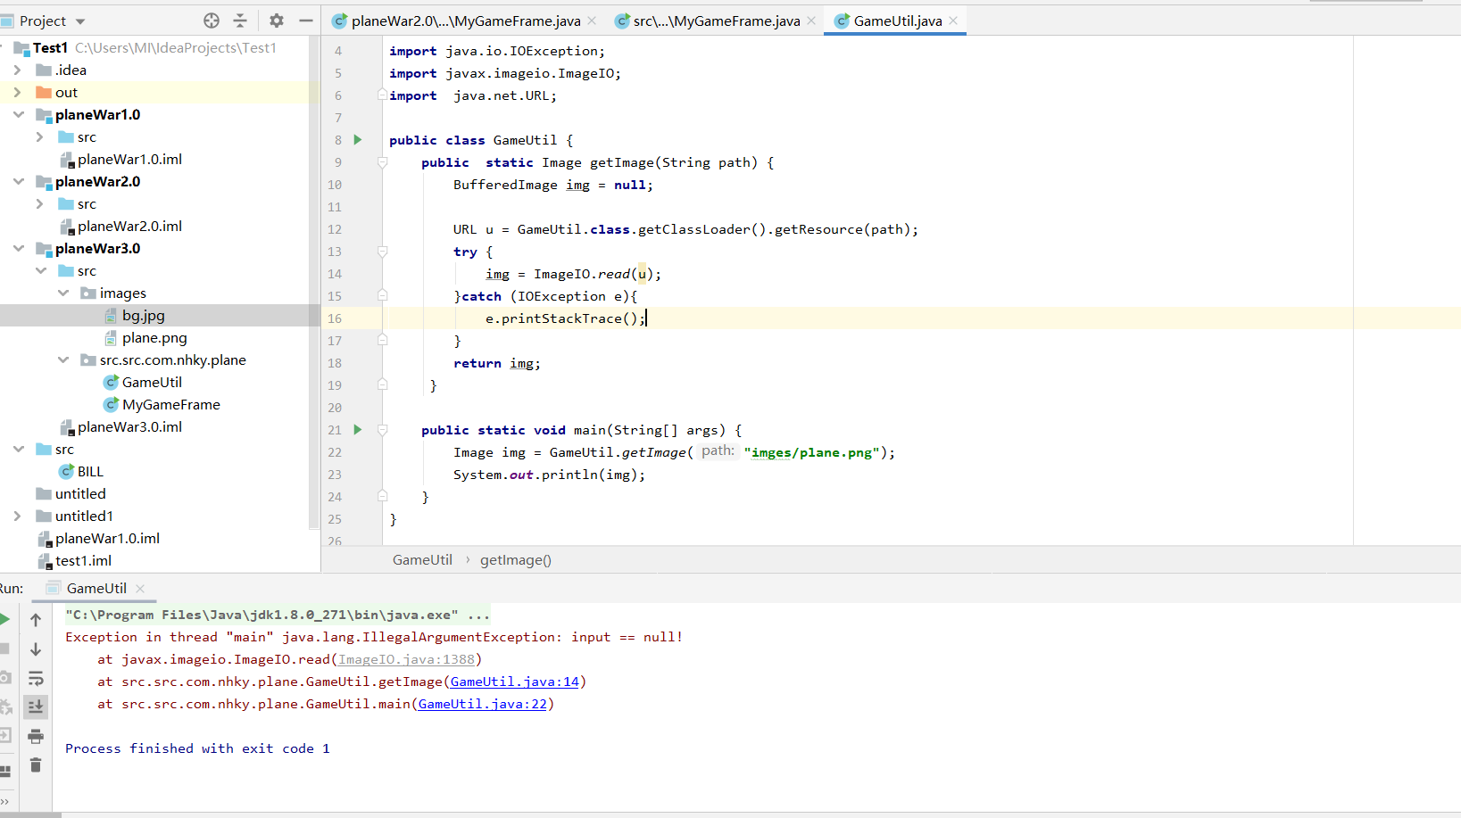Collapse the images folder
Viewport: 1461px width, 818px height.
(x=62, y=293)
